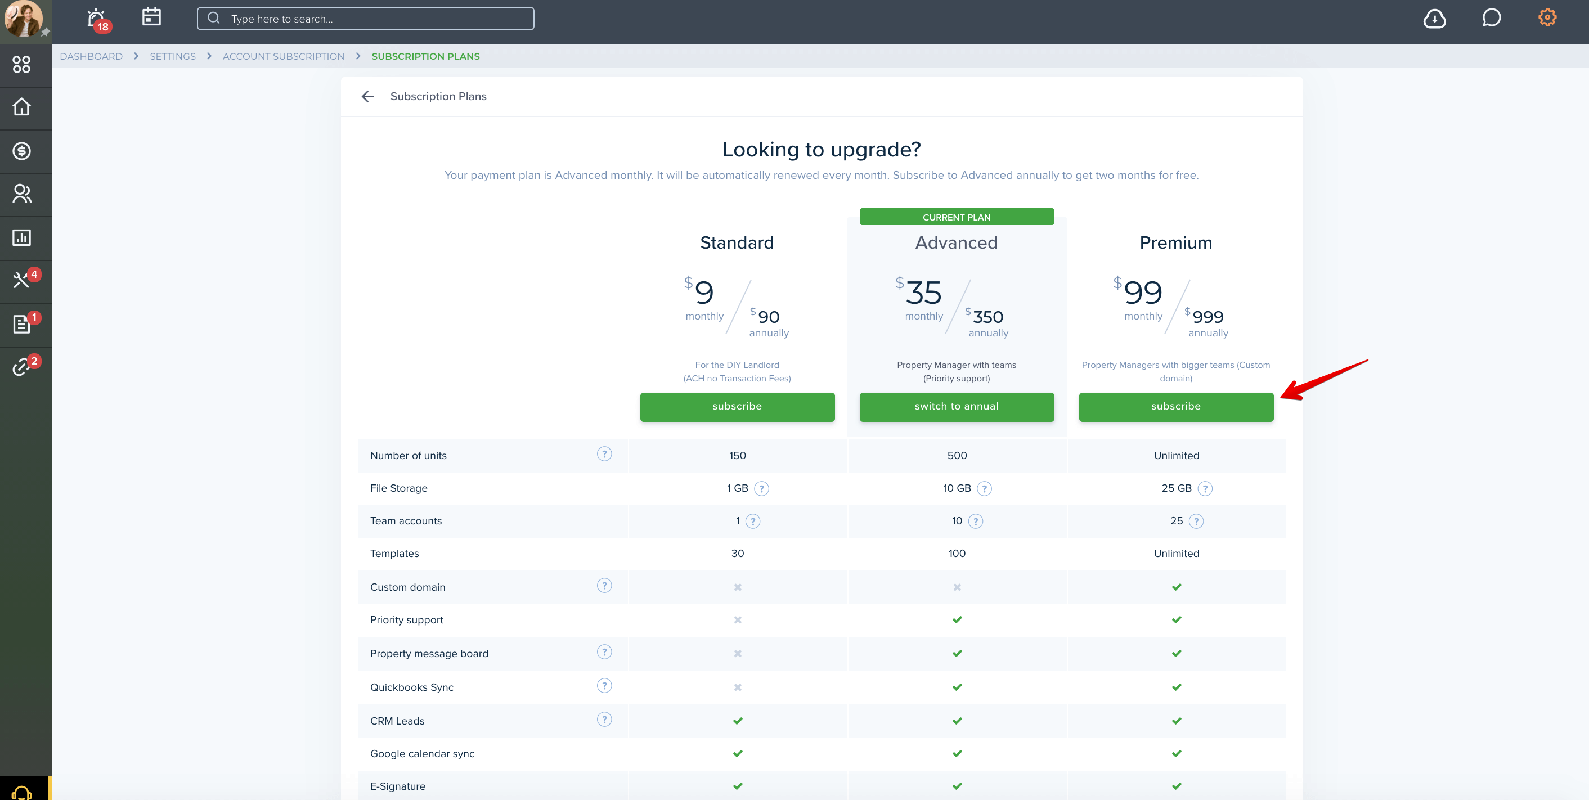Go back using the arrow beside Subscription Plans
Screen dimensions: 1589x800
tap(367, 97)
